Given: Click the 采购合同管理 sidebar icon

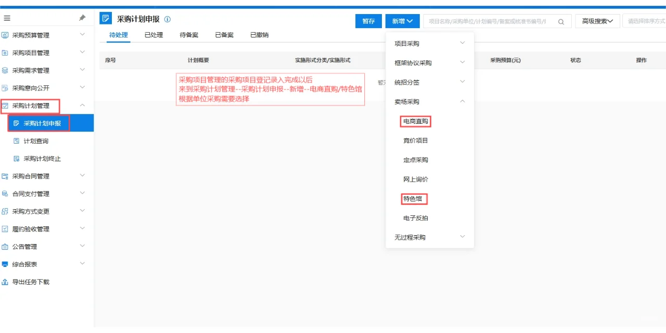Looking at the screenshot, I should click(5, 176).
